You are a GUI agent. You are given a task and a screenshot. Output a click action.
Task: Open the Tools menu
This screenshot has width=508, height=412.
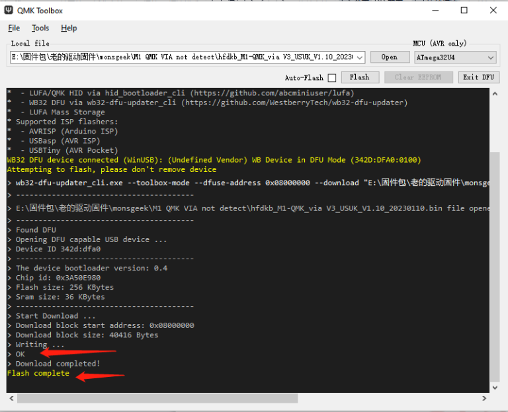pyautogui.click(x=40, y=28)
